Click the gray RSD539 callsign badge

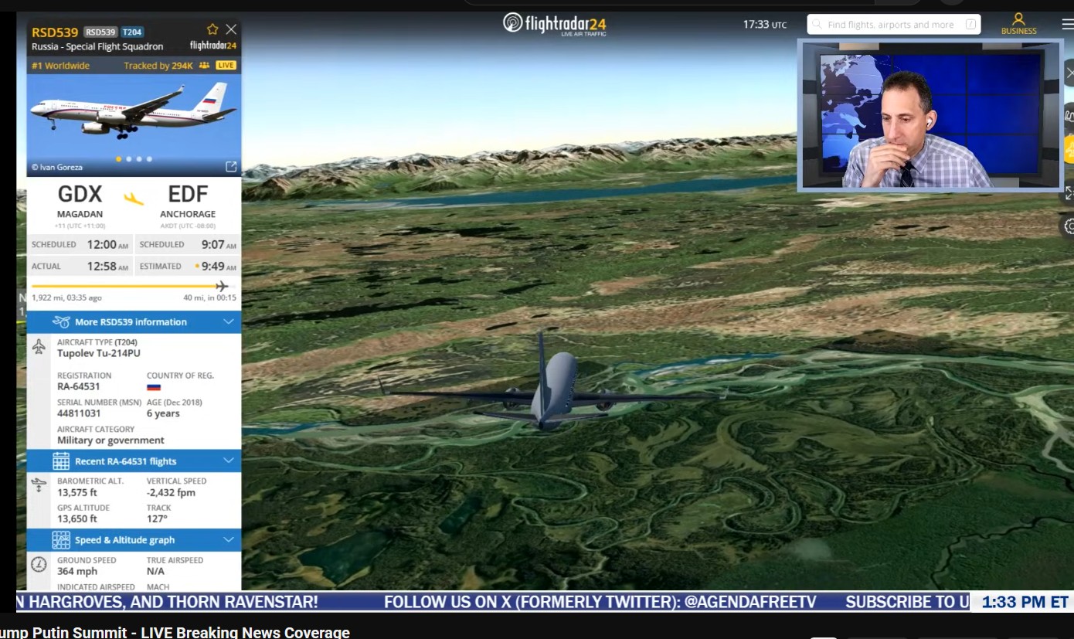tap(100, 32)
